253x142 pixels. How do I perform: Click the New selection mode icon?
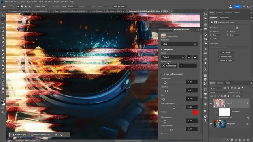18,7
